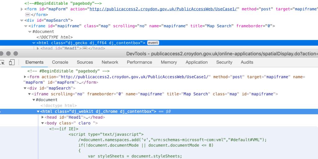Viewport: 318px width, 159px height.
Task: Minimize the DevTools window
Action: point(8,54)
